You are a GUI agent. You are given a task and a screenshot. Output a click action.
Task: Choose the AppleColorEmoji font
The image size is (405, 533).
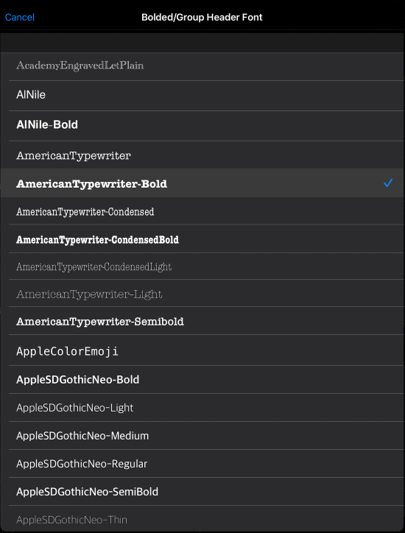(202, 350)
